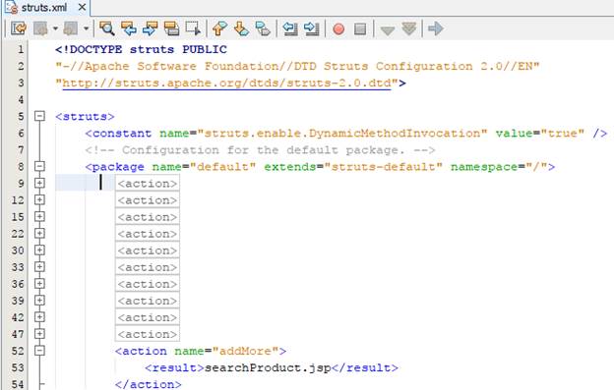The image size is (614, 390).
Task: Click Find Previous Occurrence icon
Action: coord(129,28)
